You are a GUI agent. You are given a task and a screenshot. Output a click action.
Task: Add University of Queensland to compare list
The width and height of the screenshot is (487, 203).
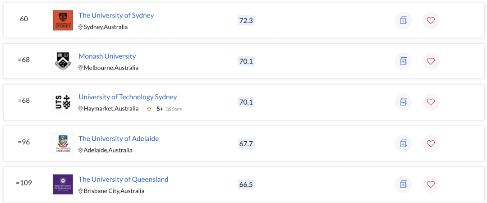[403, 185]
